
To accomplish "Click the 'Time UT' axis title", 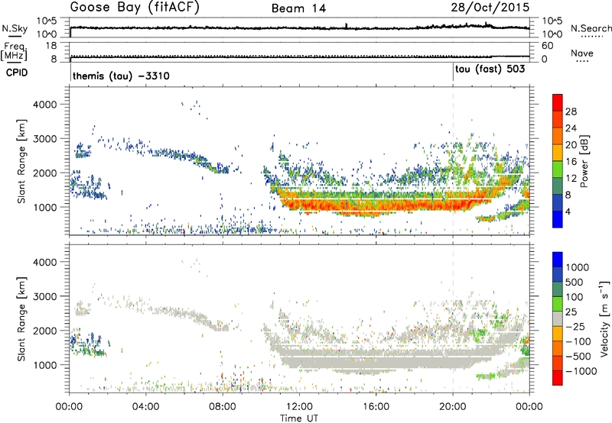I will 299,418.
